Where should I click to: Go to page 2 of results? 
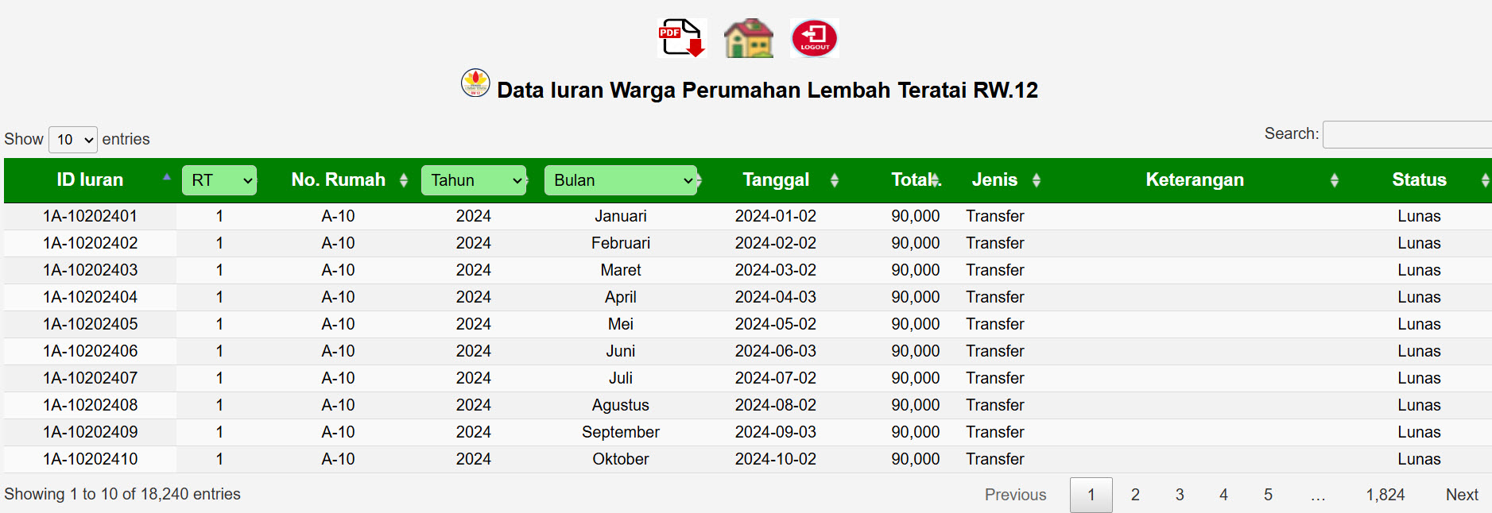[x=1135, y=495]
